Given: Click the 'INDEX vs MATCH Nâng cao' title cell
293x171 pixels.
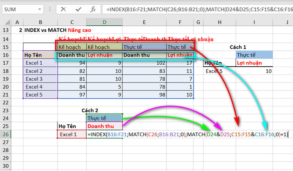Looking at the screenshot, I should click(x=58, y=30).
